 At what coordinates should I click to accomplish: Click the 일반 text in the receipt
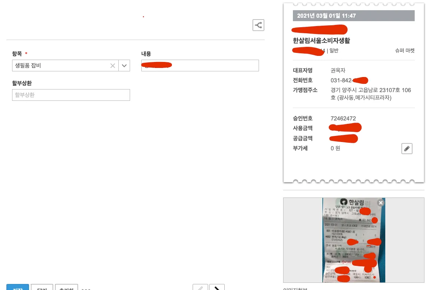pyautogui.click(x=334, y=51)
